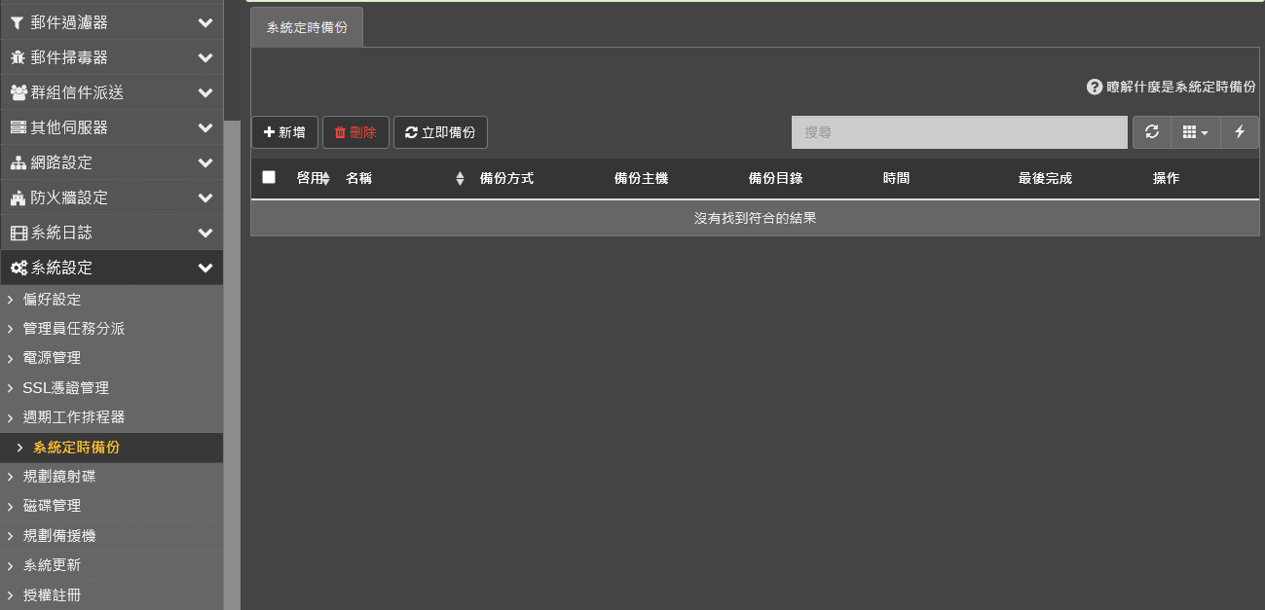Screen dimensions: 1265x610
Task: Sort table by 啓用 column arrows
Action: coord(325,179)
